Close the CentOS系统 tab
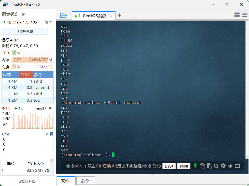 pyautogui.click(x=111, y=16)
